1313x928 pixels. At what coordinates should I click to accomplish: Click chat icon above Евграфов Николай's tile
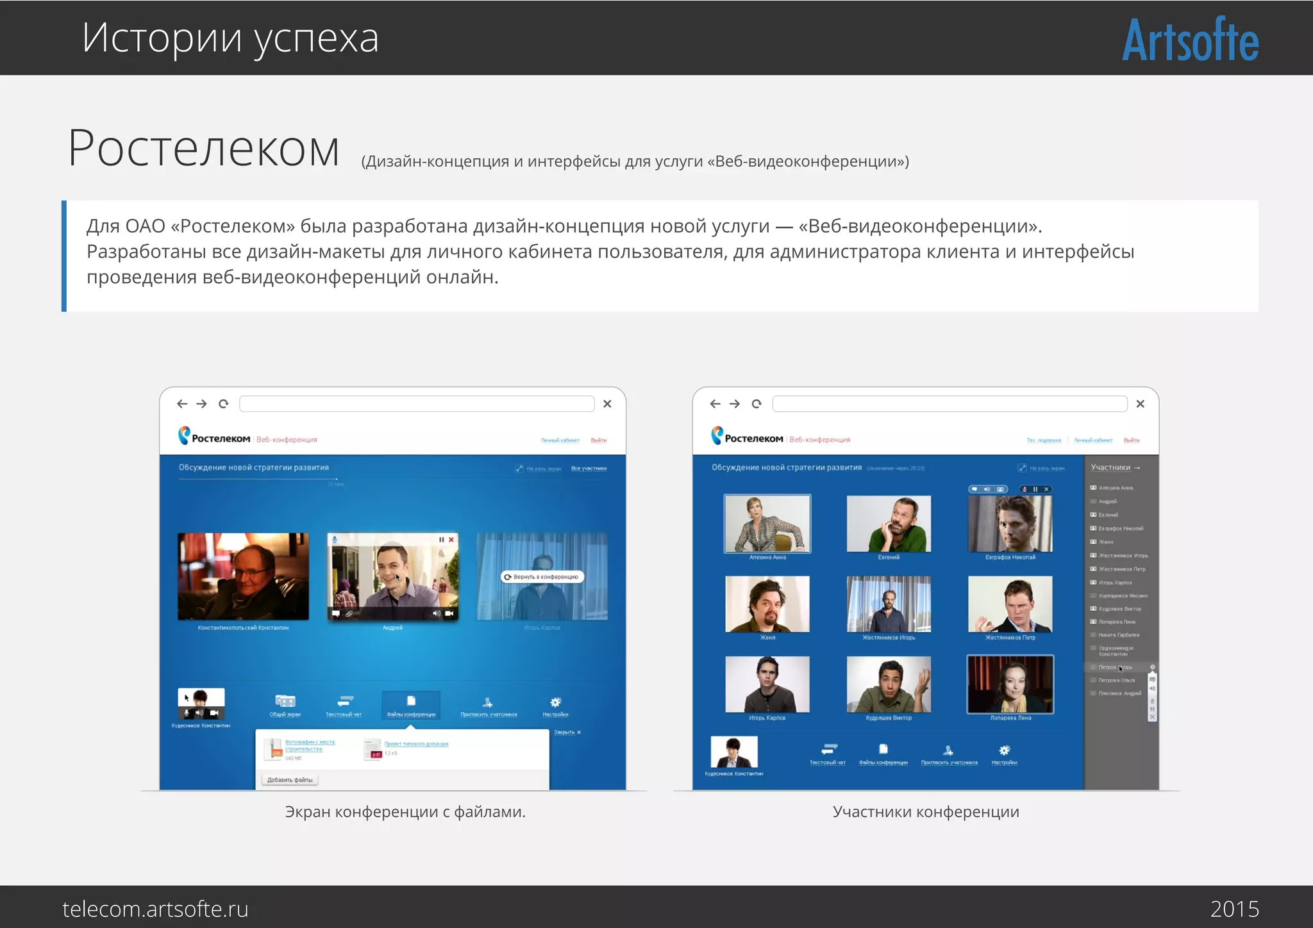click(x=974, y=489)
